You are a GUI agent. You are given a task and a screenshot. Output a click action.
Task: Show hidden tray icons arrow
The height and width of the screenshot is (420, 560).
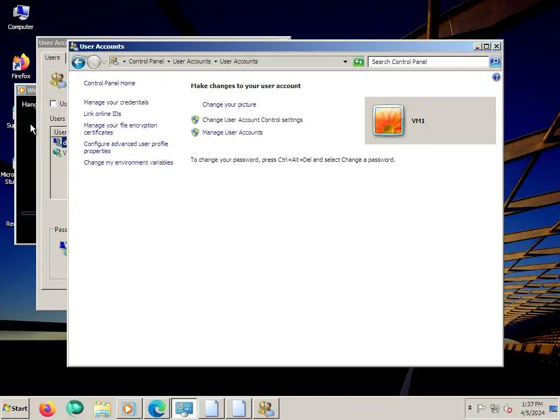pos(470,408)
